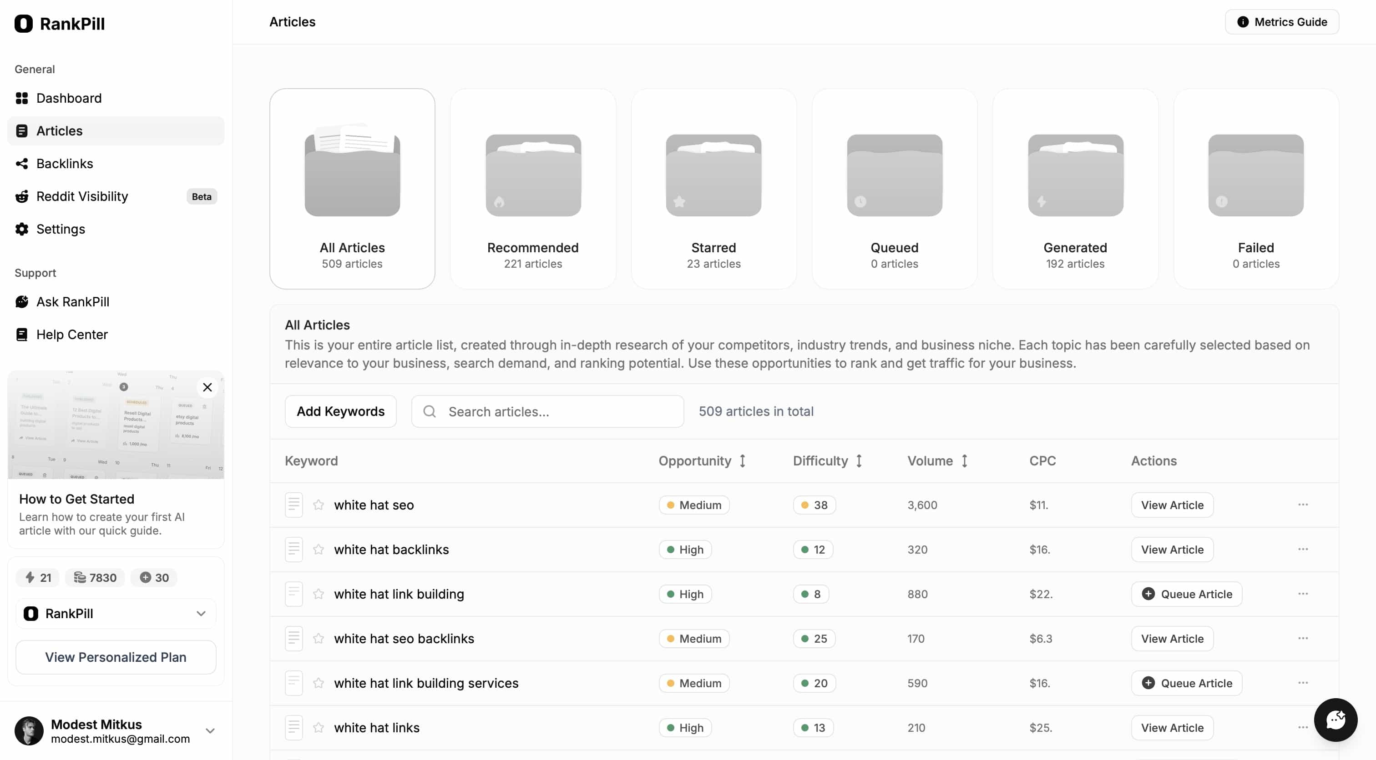This screenshot has height=760, width=1376.
Task: Star the keyword white hat seo
Action: point(319,505)
